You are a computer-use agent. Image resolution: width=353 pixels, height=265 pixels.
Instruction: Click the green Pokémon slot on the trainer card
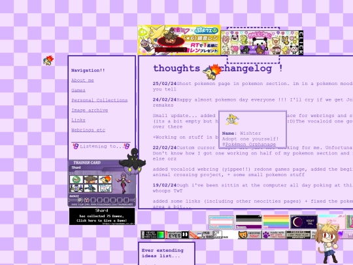coord(76,179)
